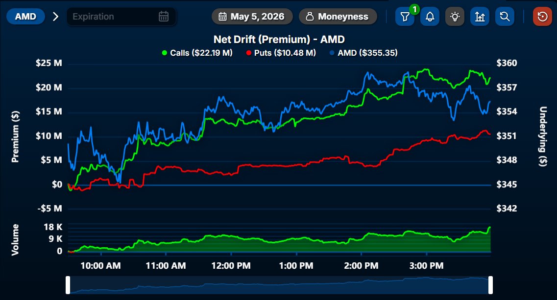Viewport: 557px width, 300px height.
Task: Click the red Puts legend dot
Action: 249,53
